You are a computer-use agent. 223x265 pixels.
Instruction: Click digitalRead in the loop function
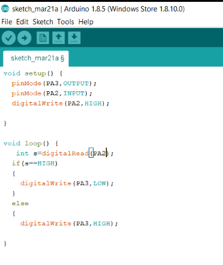[x=65, y=154]
